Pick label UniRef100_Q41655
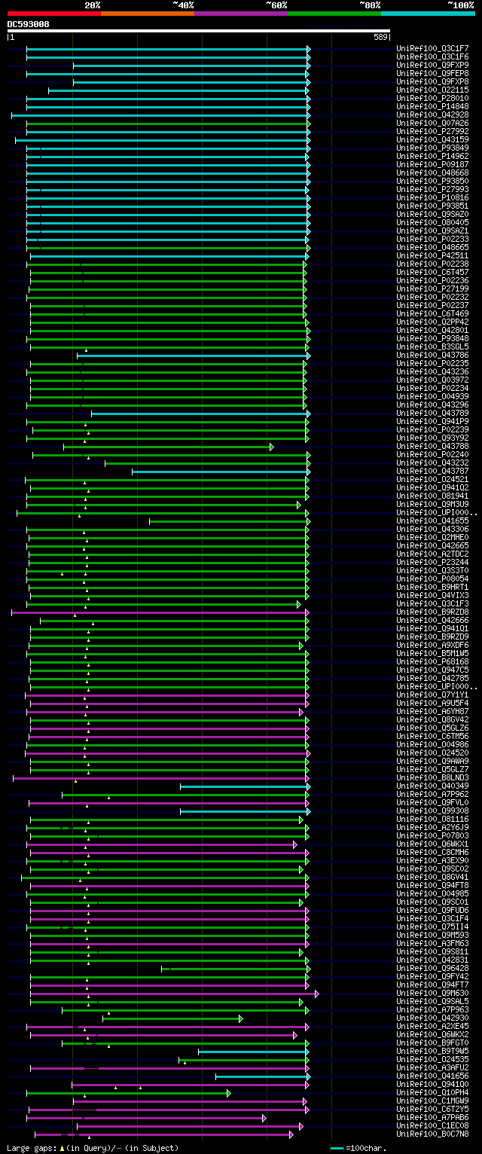 (432, 521)
